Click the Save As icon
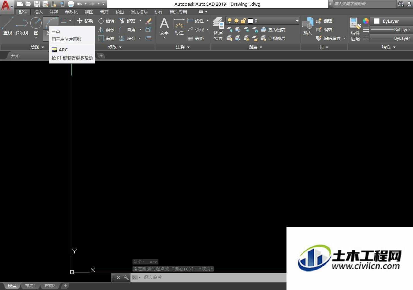Screen dimensions: 413x290 [45, 4]
